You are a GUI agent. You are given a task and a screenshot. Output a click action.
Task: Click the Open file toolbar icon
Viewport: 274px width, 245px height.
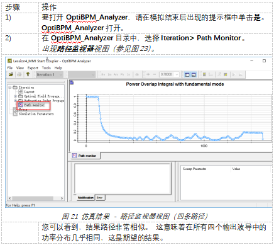[11, 74]
